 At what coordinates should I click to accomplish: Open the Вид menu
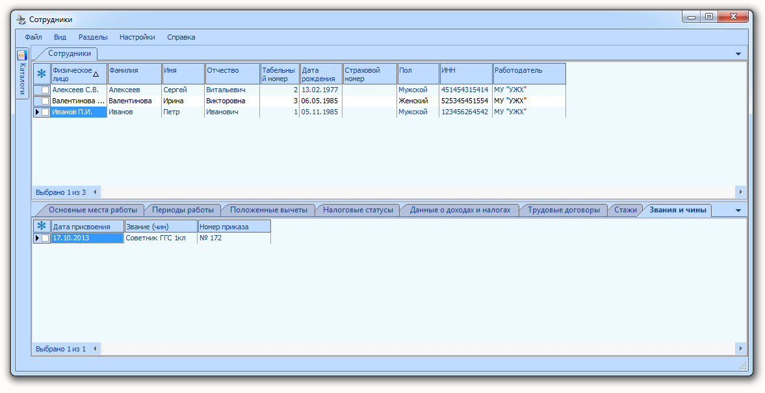point(60,37)
